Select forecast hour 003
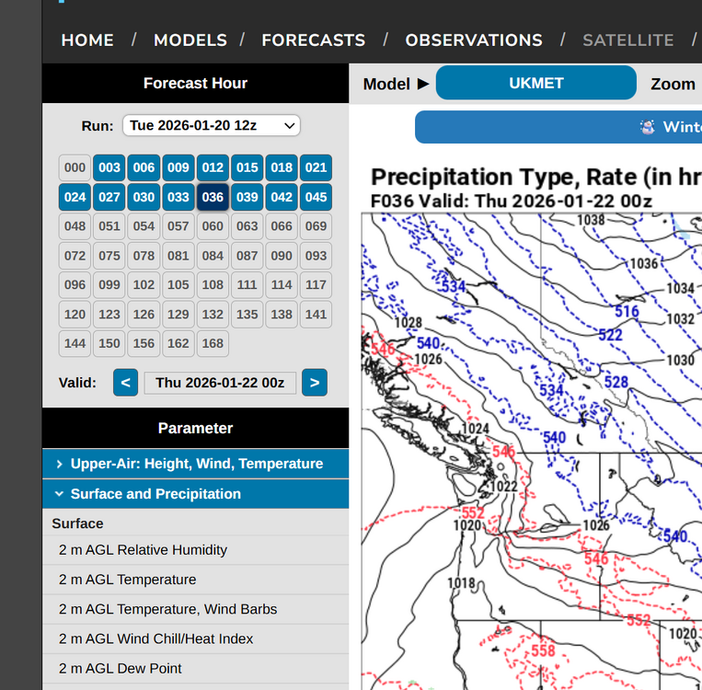 [x=109, y=167]
